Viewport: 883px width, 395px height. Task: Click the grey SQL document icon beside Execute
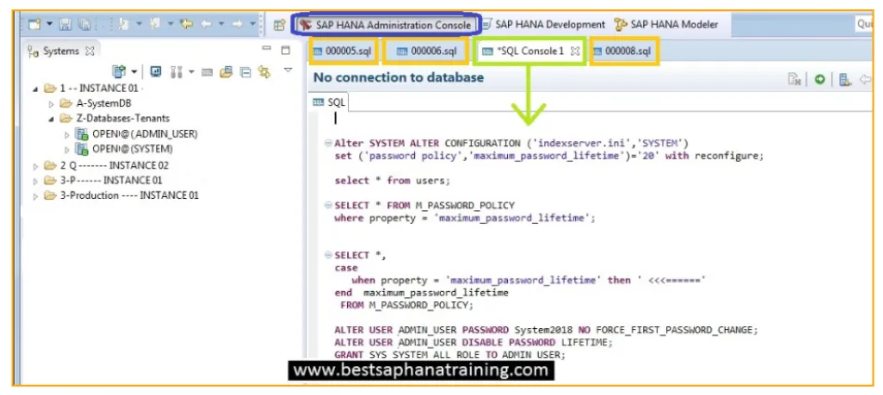tap(795, 80)
